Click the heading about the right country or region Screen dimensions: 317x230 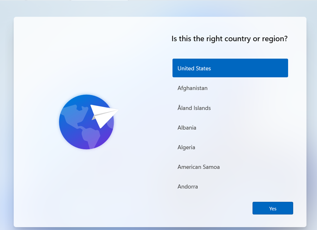click(229, 39)
